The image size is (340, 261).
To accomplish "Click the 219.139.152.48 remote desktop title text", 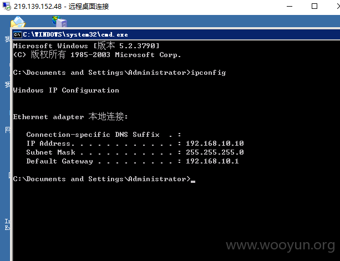I will 62,7.
